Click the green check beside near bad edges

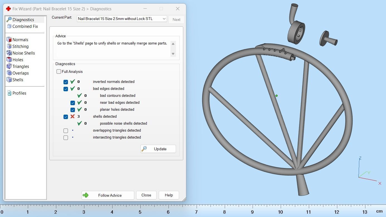80,102
